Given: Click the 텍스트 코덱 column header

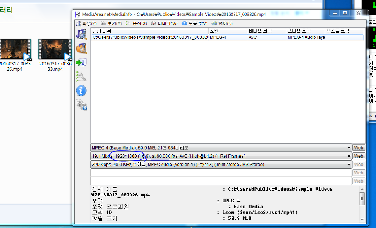Looking at the screenshot, I should tap(344, 31).
